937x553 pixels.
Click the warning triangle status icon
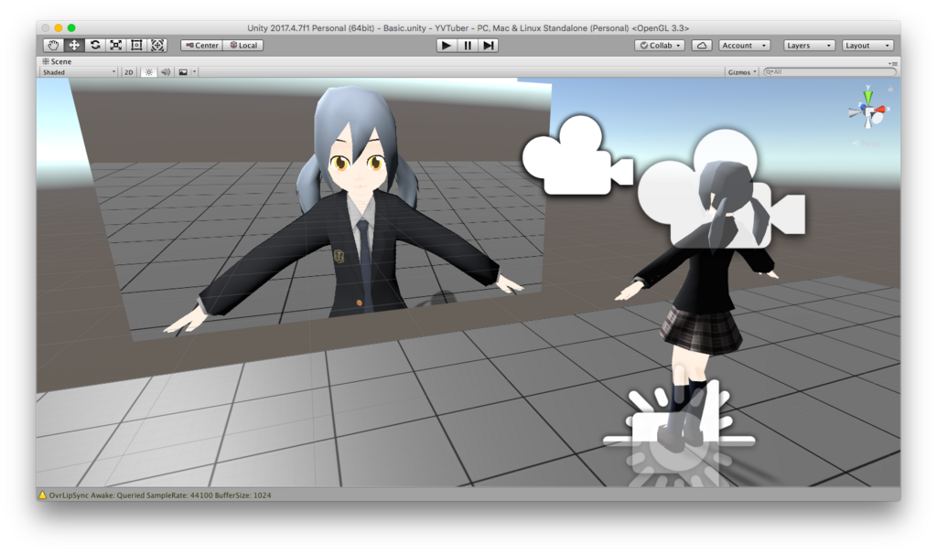click(x=42, y=495)
